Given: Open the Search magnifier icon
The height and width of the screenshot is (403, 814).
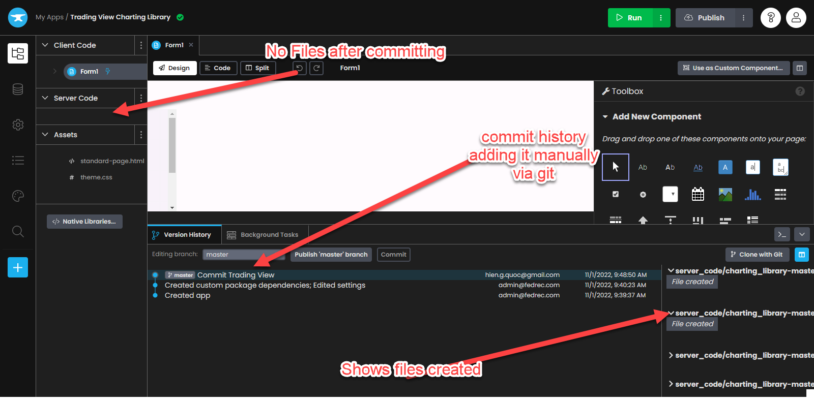Looking at the screenshot, I should click(18, 232).
